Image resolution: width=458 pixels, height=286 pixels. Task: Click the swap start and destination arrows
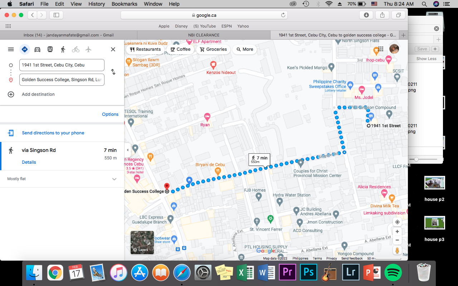point(113,72)
